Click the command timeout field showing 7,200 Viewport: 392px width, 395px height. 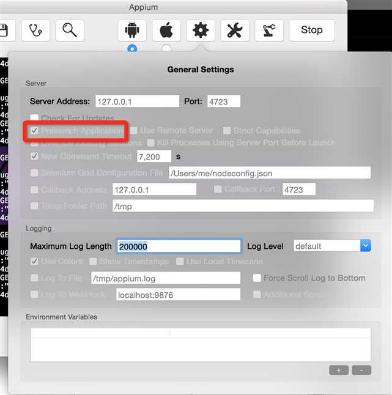154,157
